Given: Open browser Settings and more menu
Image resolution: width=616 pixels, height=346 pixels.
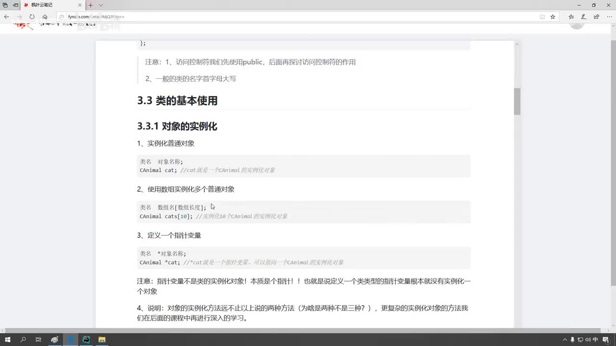Looking at the screenshot, I should [609, 16].
